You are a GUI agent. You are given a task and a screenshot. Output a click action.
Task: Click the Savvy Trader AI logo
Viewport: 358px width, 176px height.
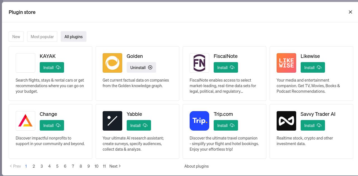pyautogui.click(x=286, y=121)
